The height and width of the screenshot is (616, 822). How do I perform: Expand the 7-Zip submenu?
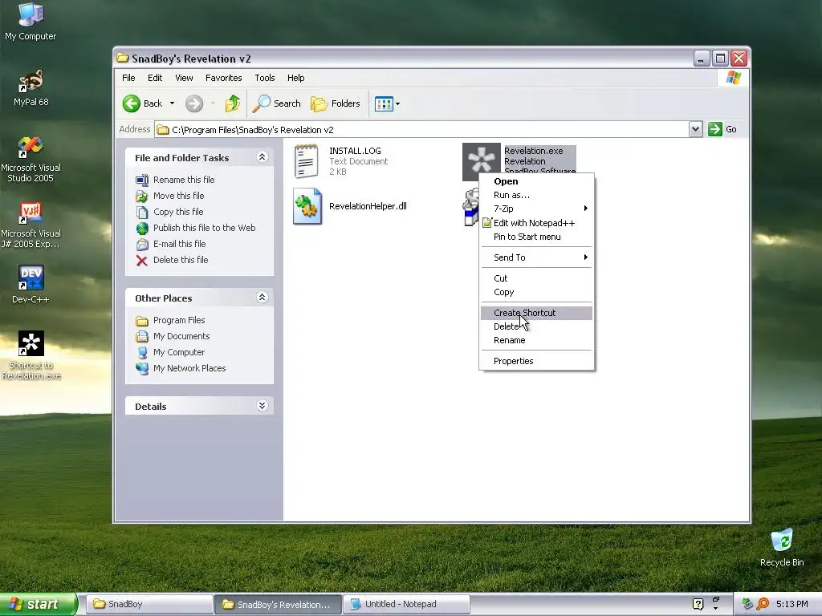click(x=537, y=209)
